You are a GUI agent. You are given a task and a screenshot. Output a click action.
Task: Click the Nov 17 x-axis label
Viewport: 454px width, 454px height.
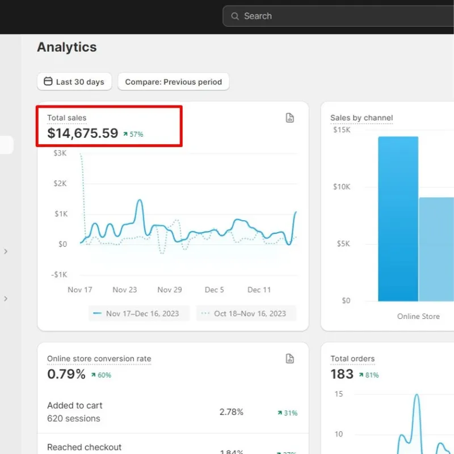click(80, 290)
